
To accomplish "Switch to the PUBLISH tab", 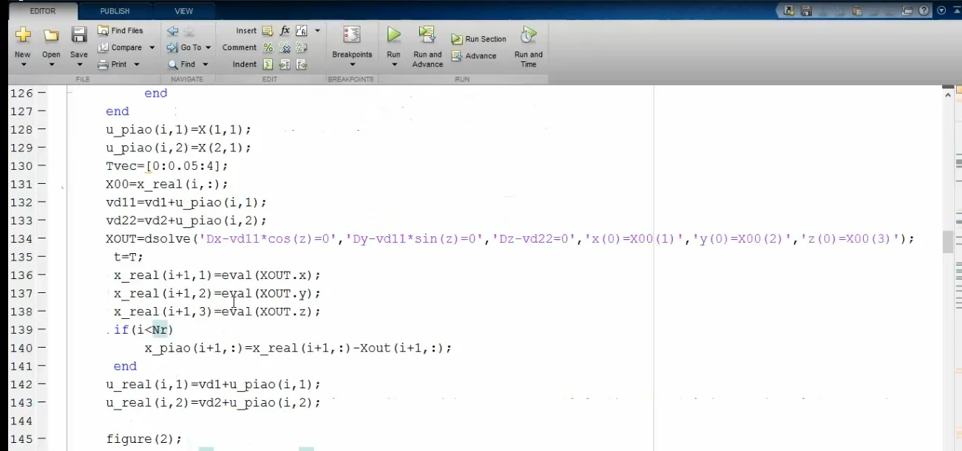I will pos(115,11).
